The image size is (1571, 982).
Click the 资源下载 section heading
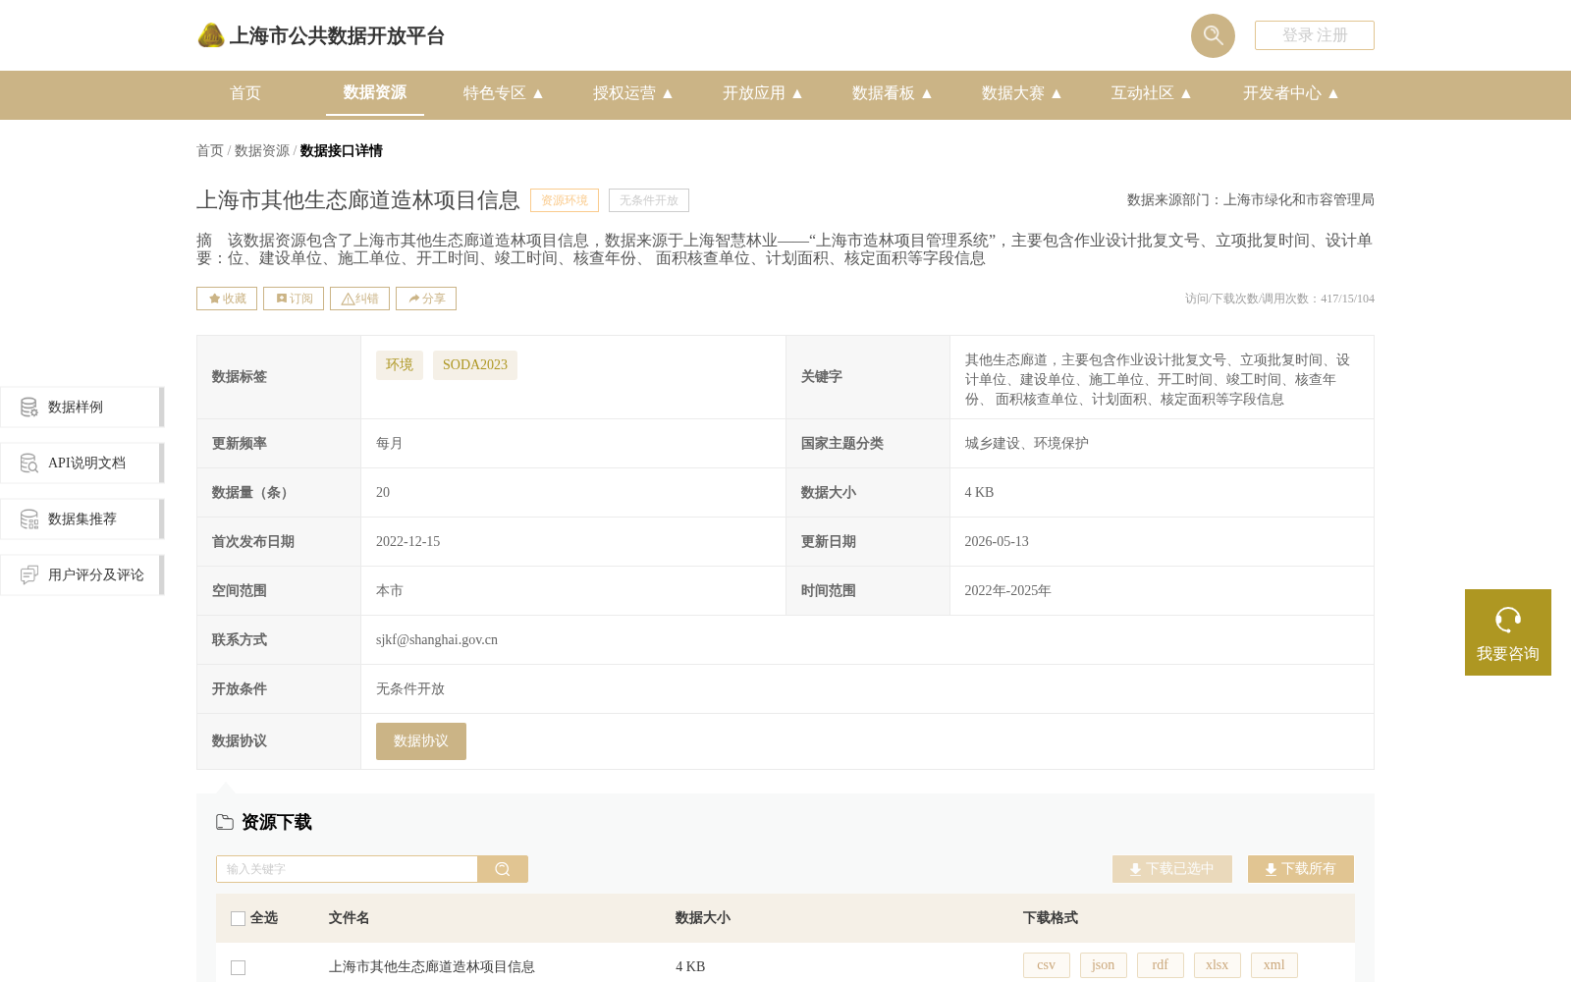277,823
